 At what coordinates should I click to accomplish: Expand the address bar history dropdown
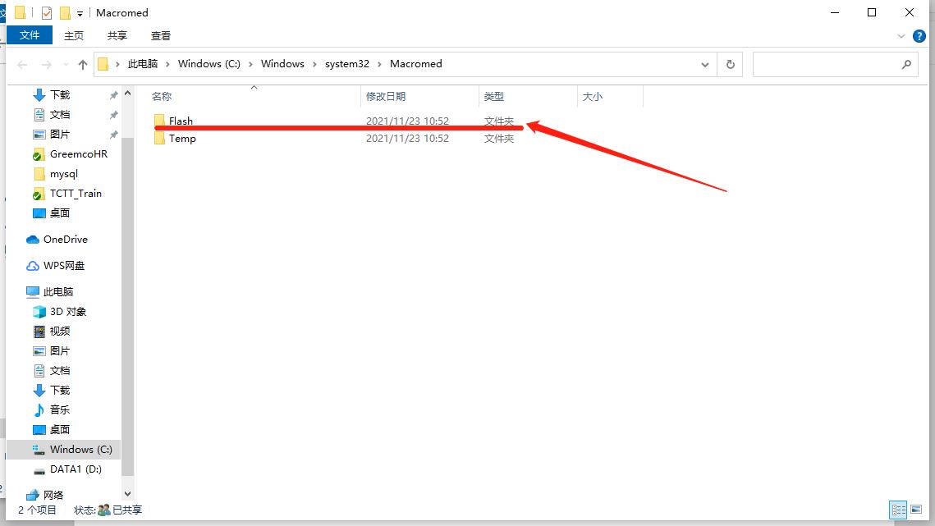click(x=705, y=64)
